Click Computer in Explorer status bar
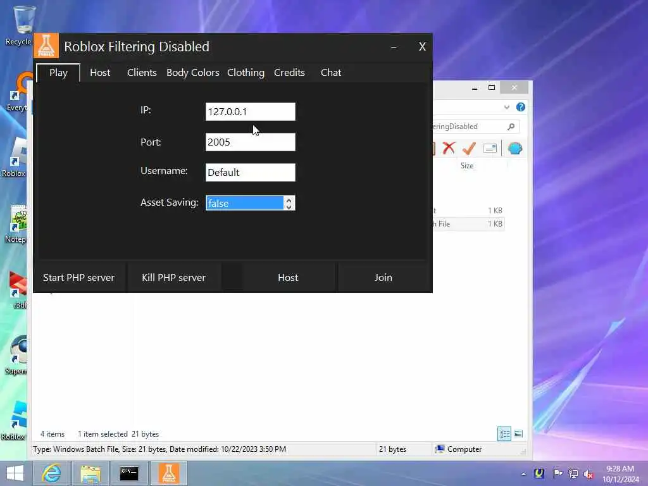This screenshot has height=486, width=648. (458, 449)
